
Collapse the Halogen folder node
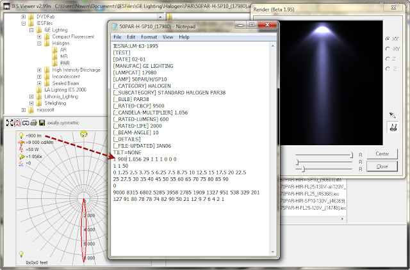(x=39, y=44)
